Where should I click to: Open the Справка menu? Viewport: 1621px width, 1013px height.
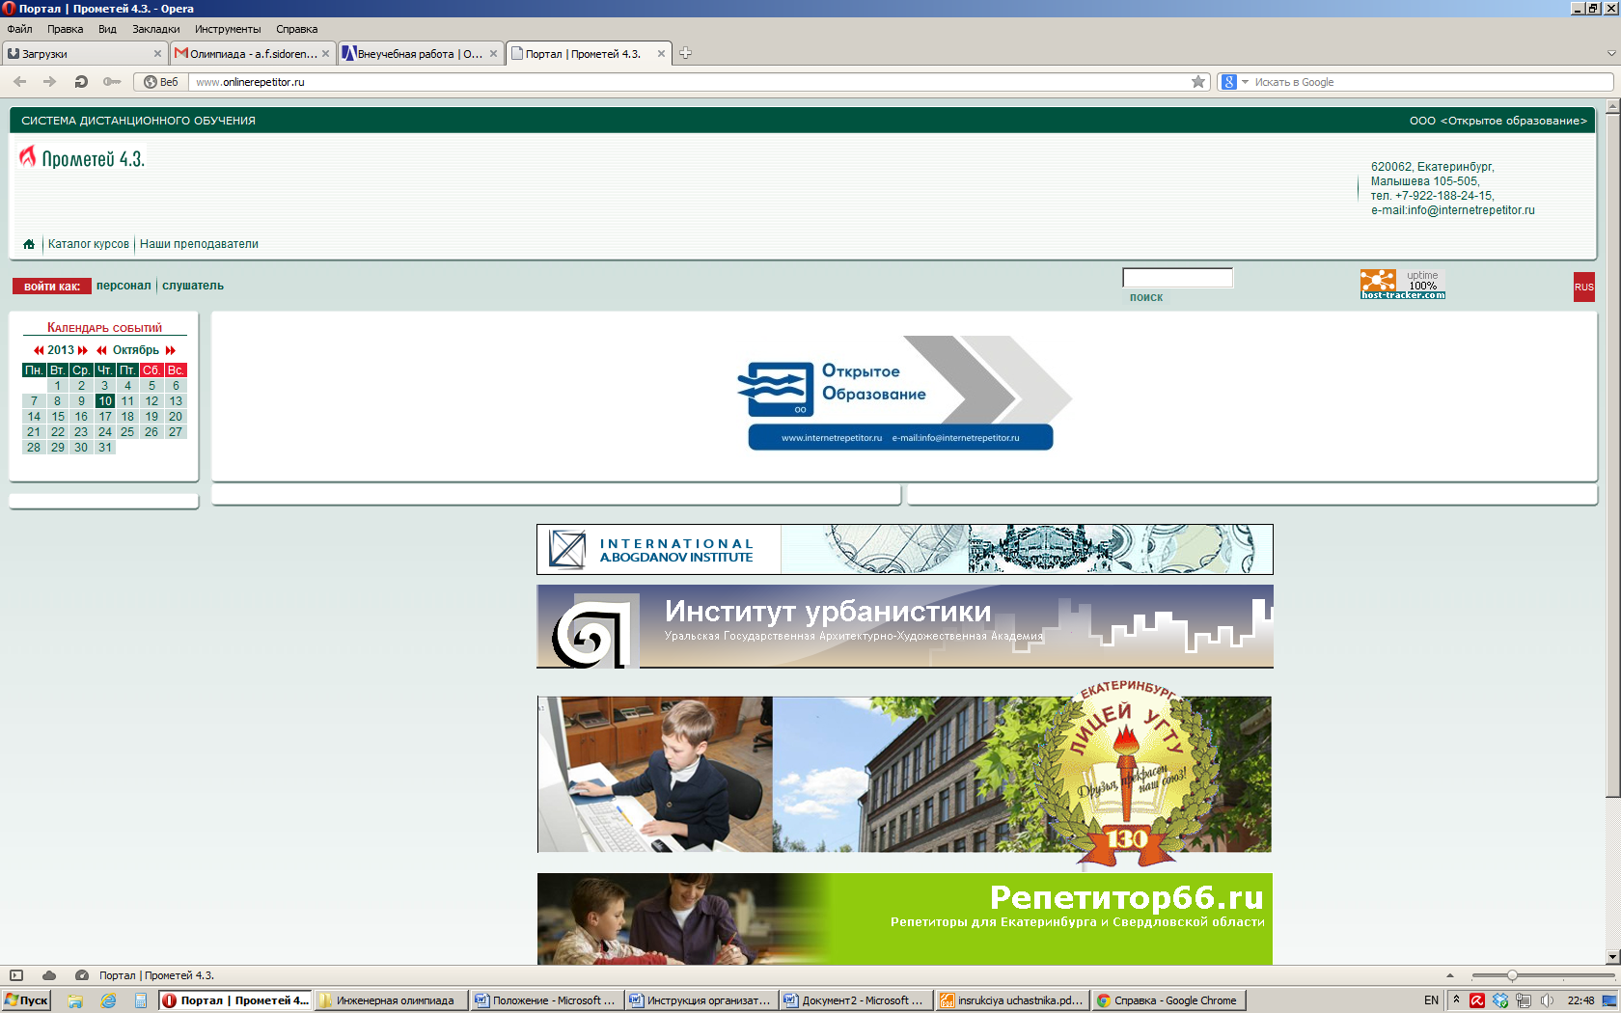296,29
